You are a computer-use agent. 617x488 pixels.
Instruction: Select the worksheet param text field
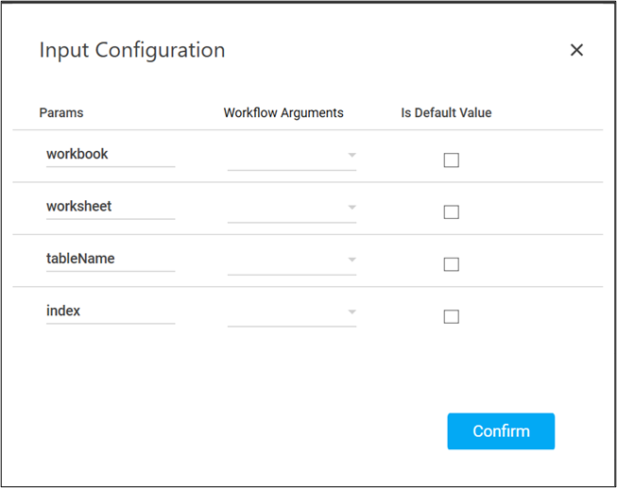pyautogui.click(x=110, y=206)
